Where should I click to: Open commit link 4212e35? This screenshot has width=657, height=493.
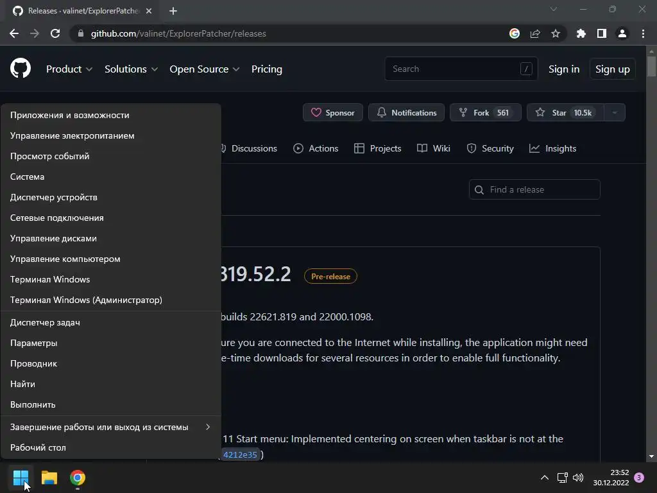[240, 454]
